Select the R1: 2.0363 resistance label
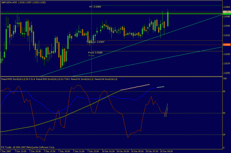Screen dimensions: 231x153 [x=95, y=7]
